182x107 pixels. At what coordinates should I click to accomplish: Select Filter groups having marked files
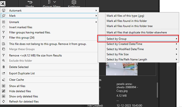click(50, 32)
